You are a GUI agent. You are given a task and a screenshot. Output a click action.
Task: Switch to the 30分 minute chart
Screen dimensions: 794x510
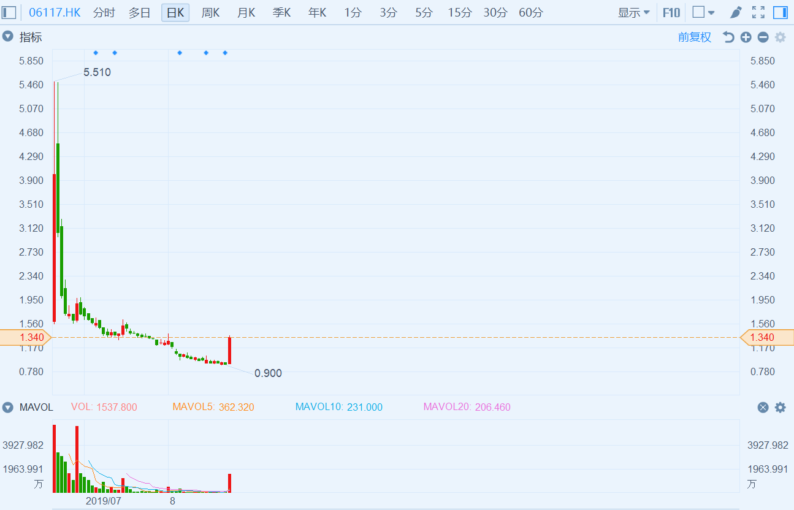(495, 12)
